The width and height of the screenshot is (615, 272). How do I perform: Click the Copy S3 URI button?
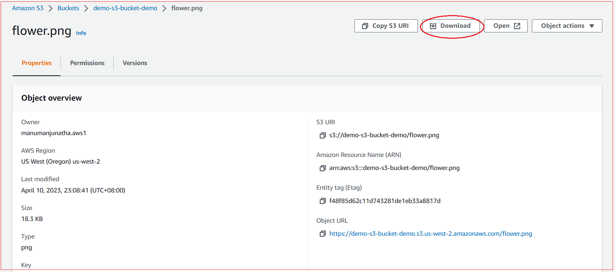click(x=386, y=26)
